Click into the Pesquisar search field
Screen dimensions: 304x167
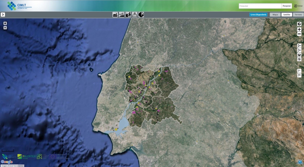click(x=260, y=6)
